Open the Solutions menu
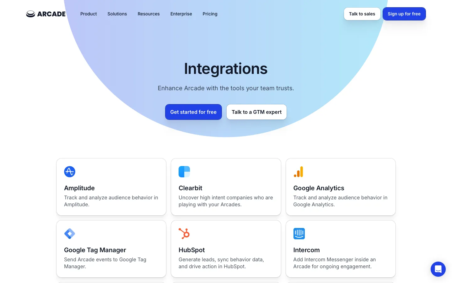 [117, 14]
